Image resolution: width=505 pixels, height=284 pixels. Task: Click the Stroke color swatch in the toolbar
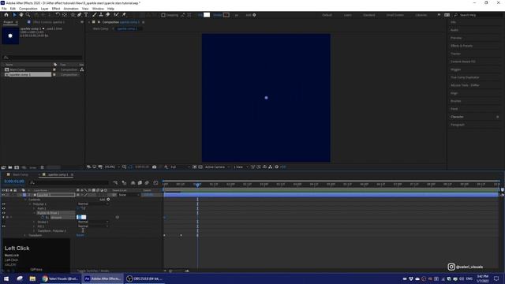(x=226, y=15)
